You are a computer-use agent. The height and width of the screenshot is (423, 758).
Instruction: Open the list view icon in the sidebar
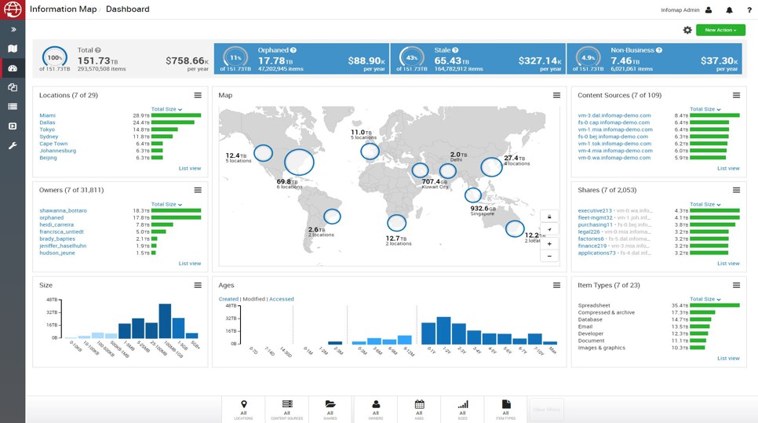13,107
